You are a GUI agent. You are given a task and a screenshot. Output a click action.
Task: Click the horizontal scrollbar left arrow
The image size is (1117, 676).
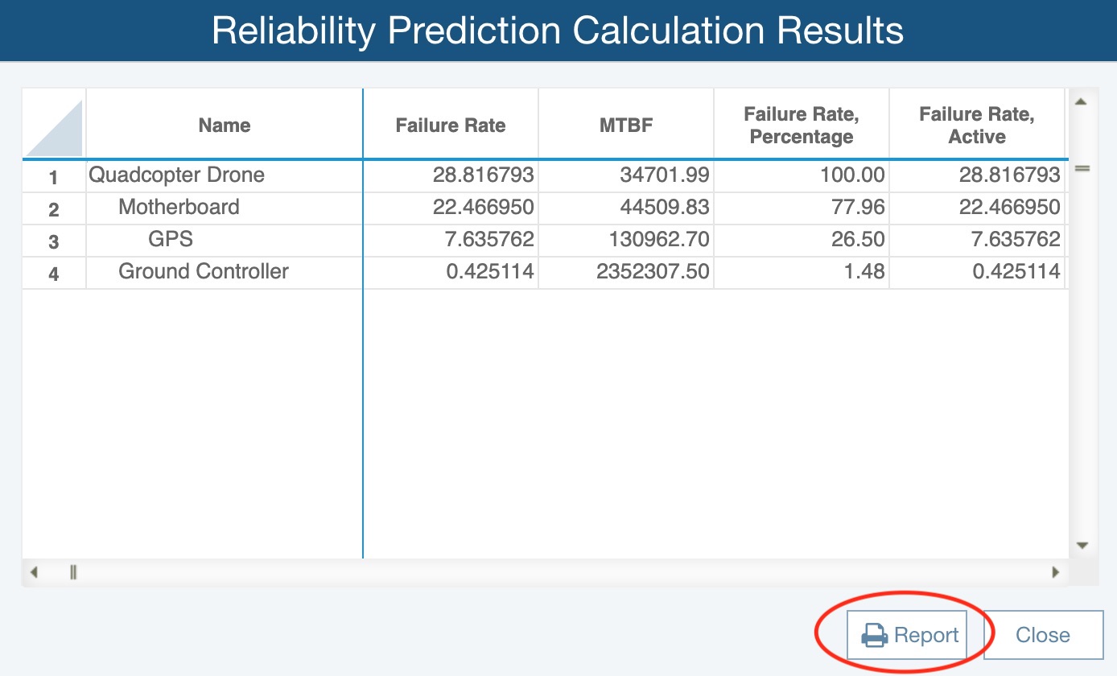[34, 573]
